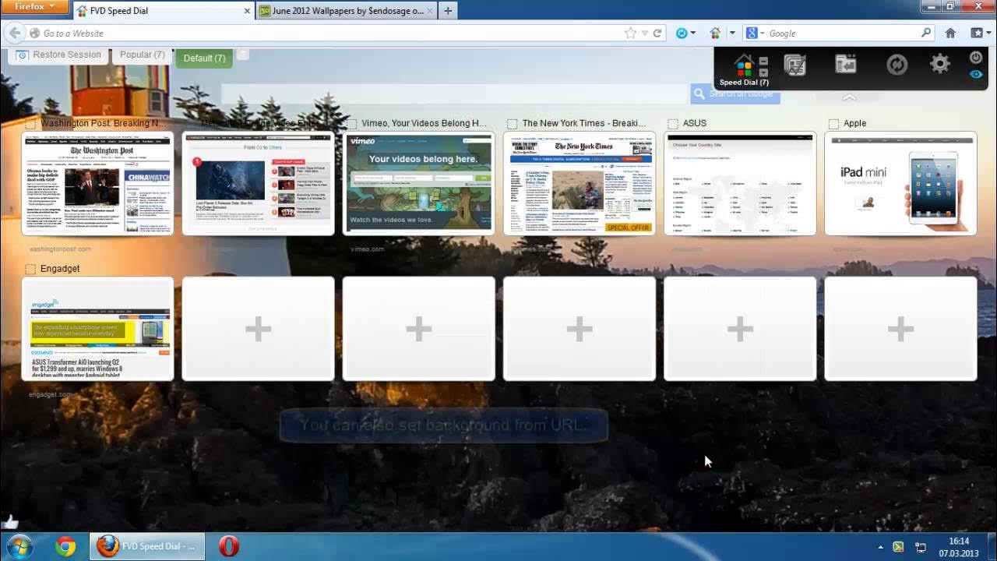Launch Chrome from the taskbar

[x=65, y=546]
